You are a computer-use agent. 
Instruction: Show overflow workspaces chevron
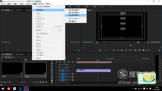coord(111,7)
